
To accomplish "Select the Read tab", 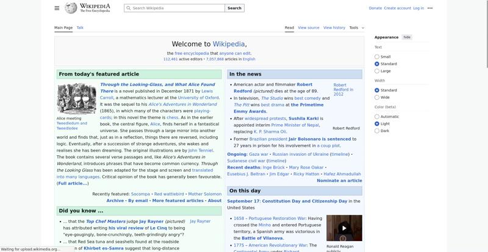I will [x=289, y=27].
